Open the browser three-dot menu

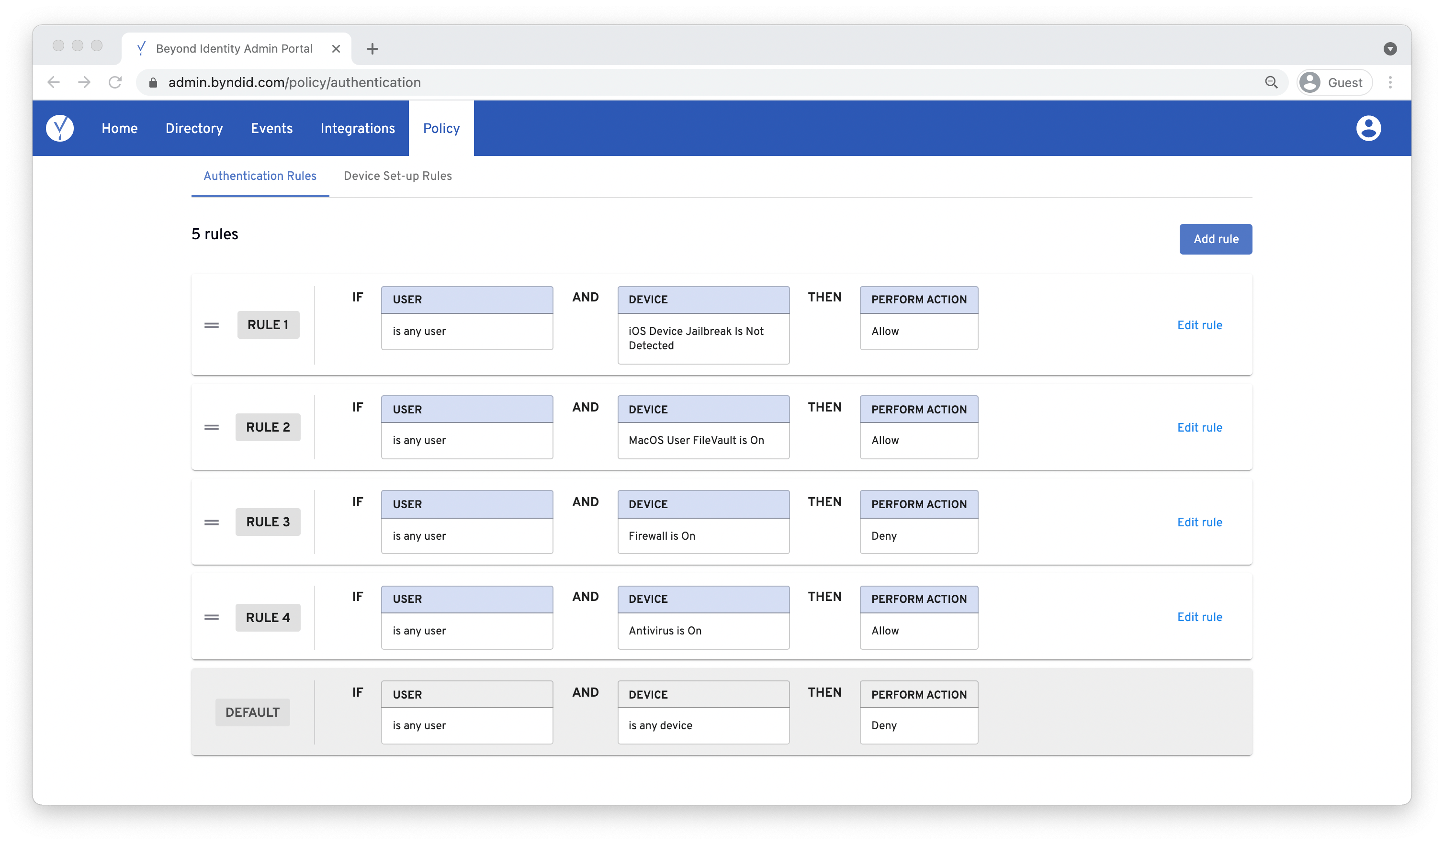pos(1390,82)
